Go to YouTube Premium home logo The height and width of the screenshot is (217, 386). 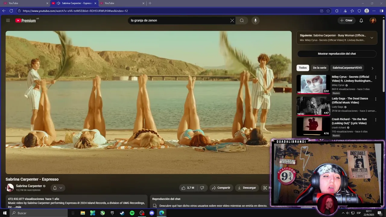[26, 20]
